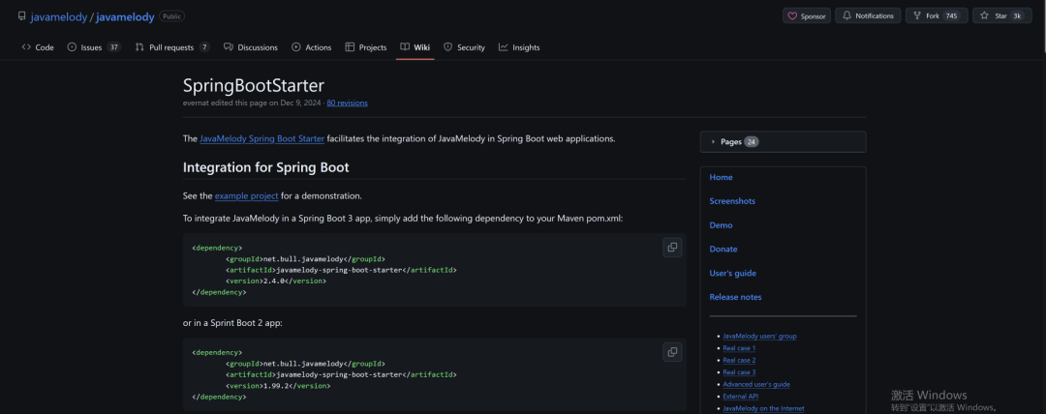
Task: Click the Star icon
Action: (x=985, y=16)
